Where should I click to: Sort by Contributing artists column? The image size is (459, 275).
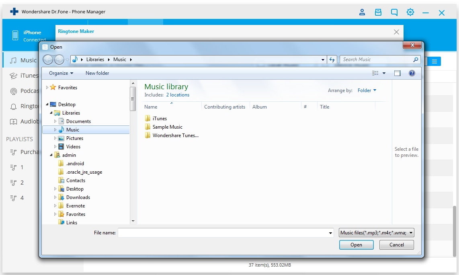225,107
